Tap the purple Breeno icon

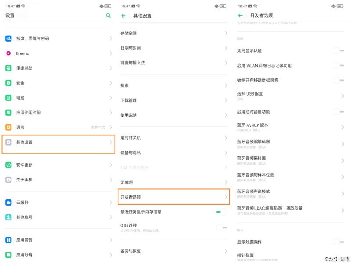[8, 53]
